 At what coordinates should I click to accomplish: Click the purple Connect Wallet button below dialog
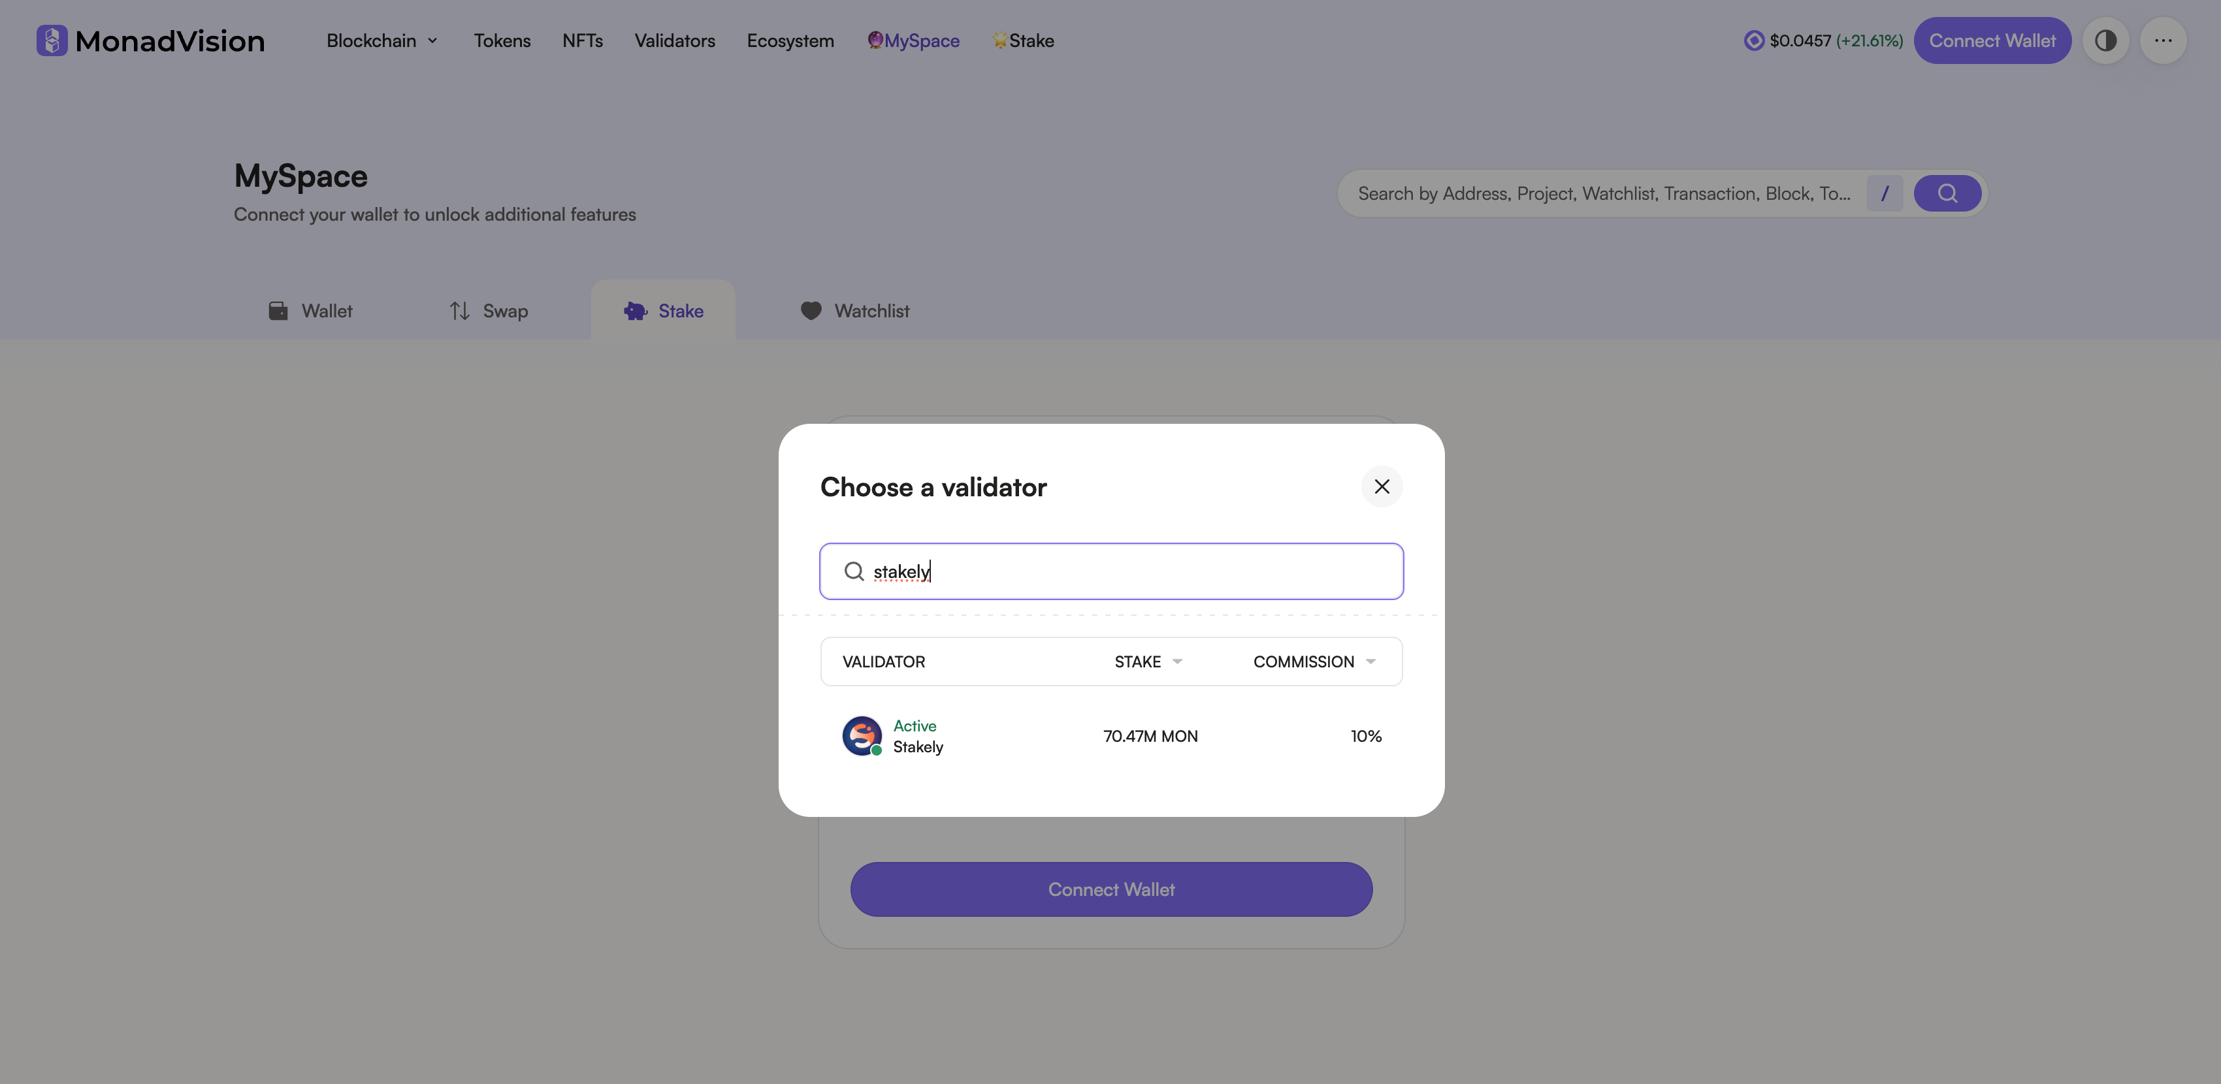point(1110,888)
